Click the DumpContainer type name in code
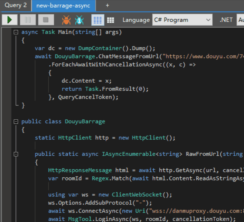Viewport: 244px width, 222px height. pyautogui.click(x=100, y=48)
